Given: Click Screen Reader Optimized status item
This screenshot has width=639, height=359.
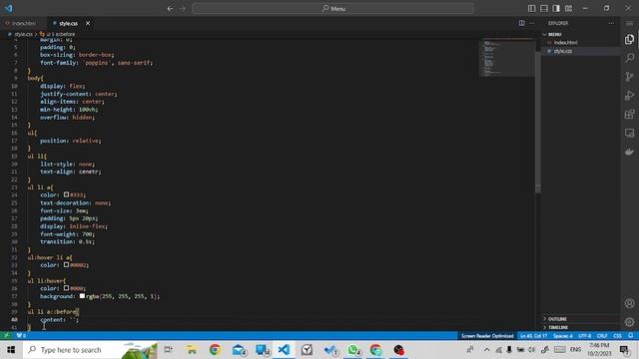Looking at the screenshot, I should pos(487,336).
